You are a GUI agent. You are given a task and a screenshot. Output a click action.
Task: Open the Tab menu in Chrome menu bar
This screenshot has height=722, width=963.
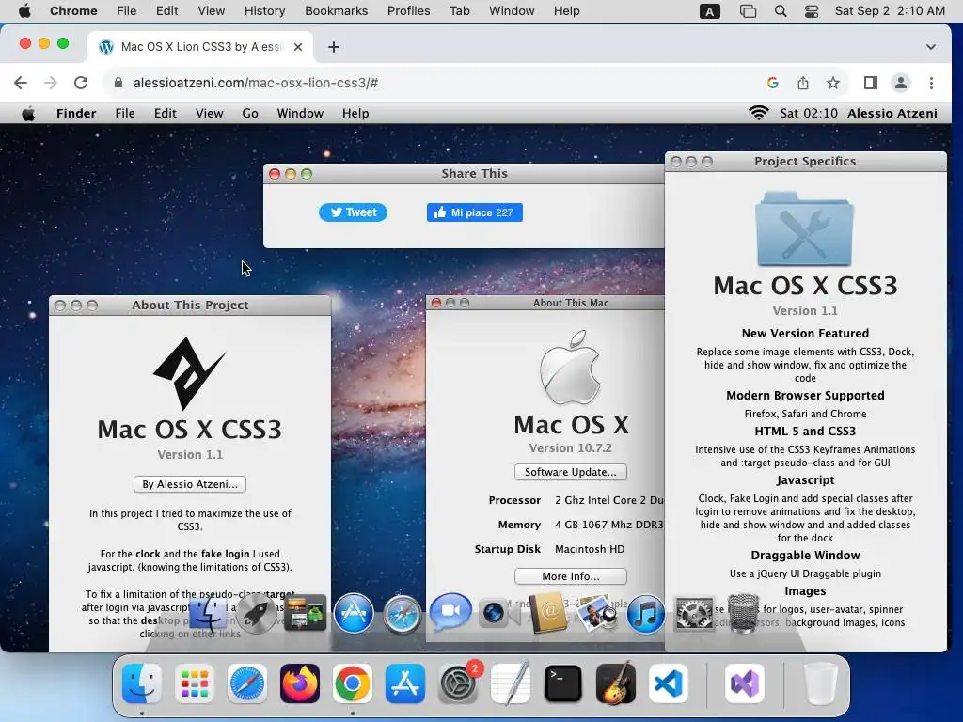[x=459, y=11]
